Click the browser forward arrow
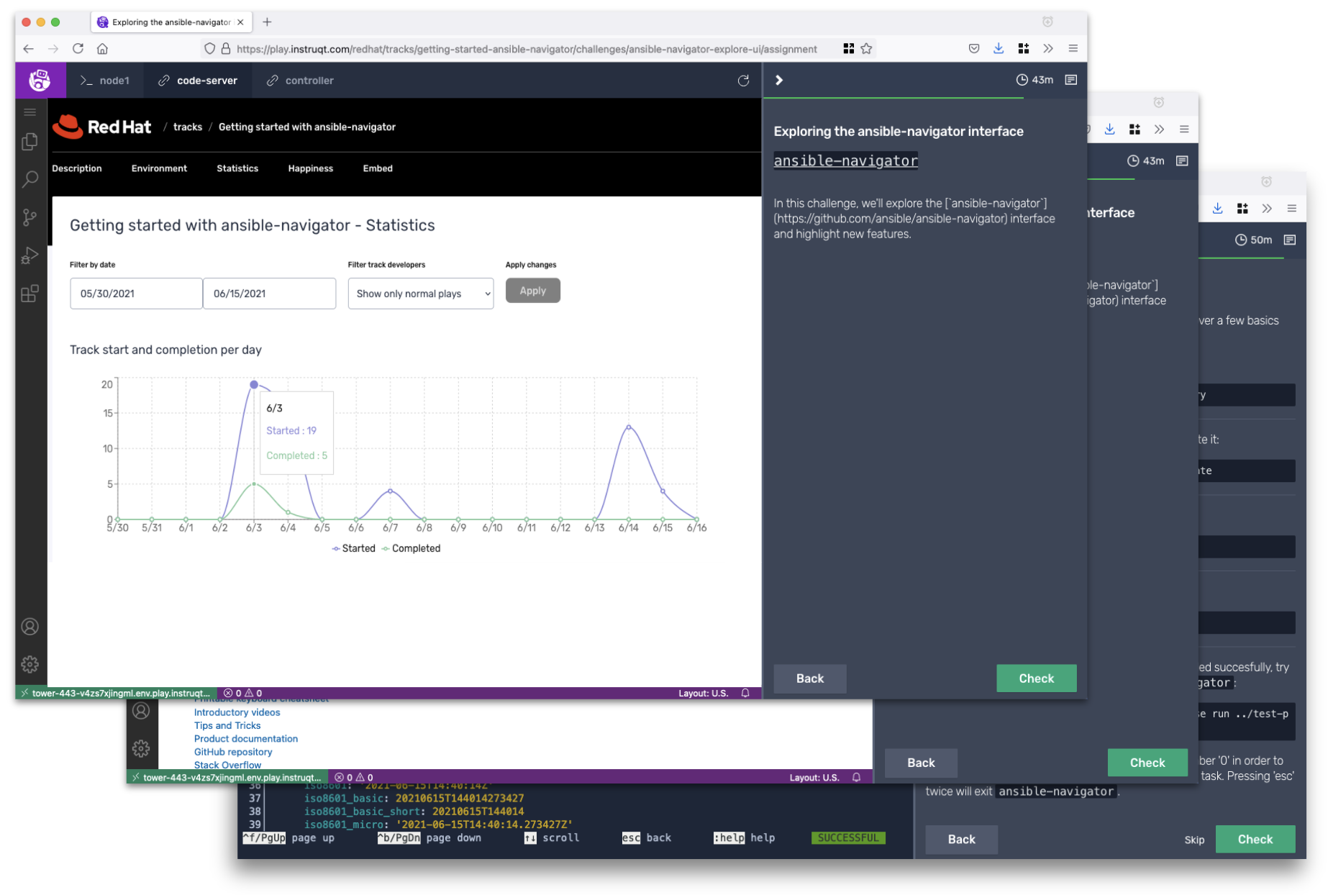Viewport: 1328px width, 895px height. tap(53, 49)
